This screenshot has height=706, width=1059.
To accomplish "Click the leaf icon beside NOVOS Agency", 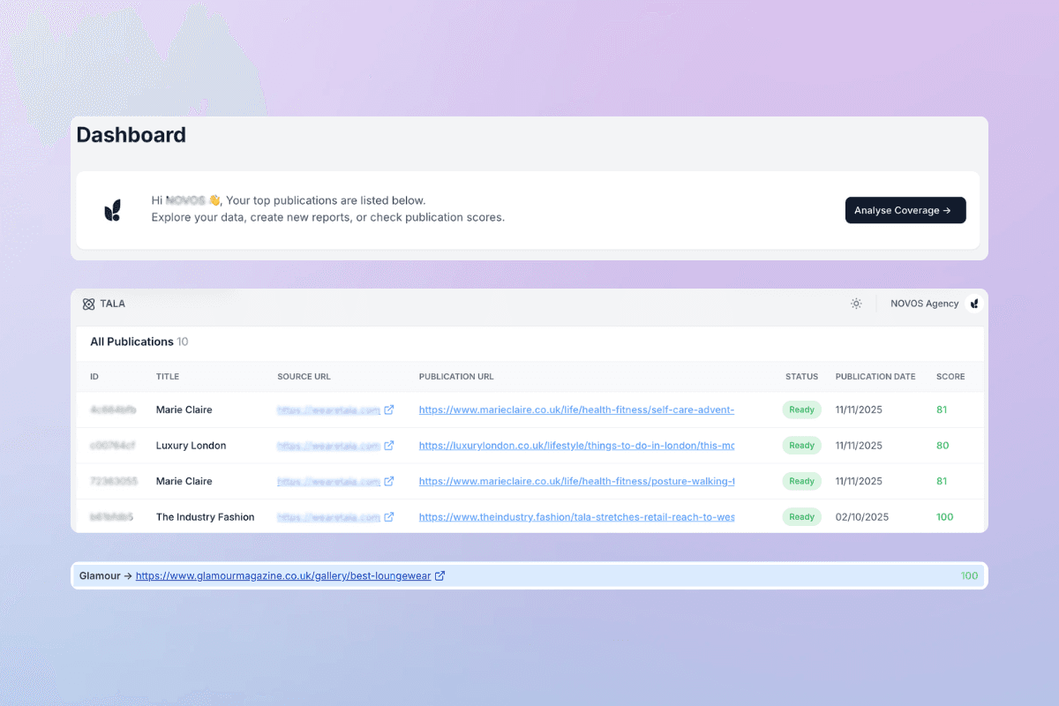I will 973,303.
